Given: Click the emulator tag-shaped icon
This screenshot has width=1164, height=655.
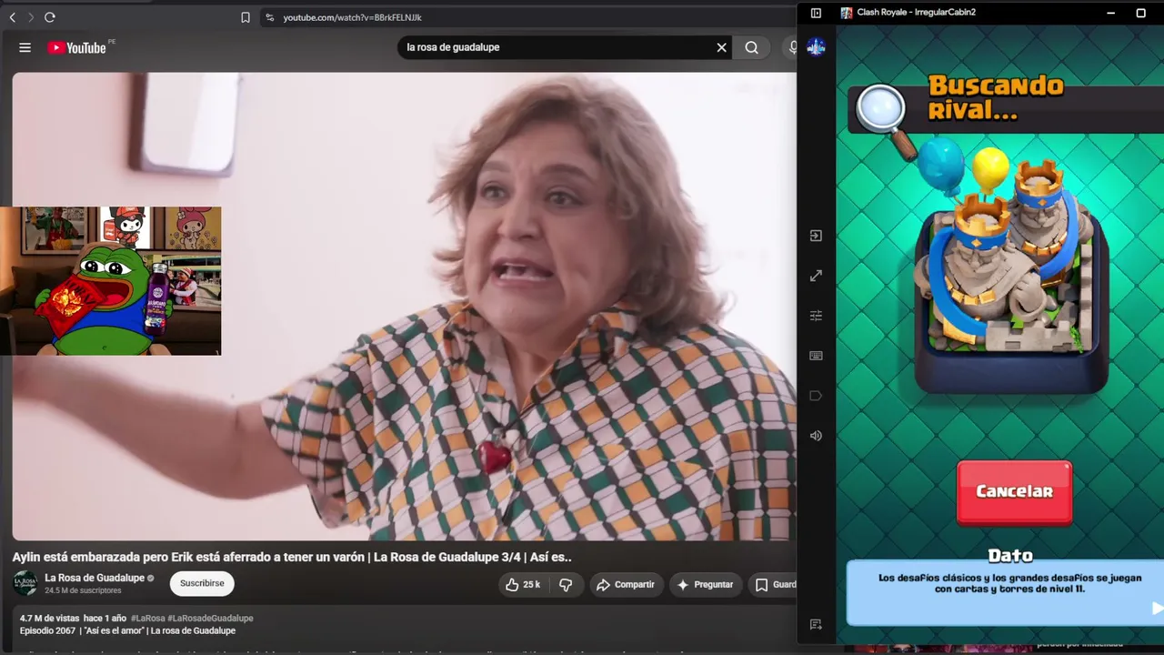Looking at the screenshot, I should coord(816,396).
